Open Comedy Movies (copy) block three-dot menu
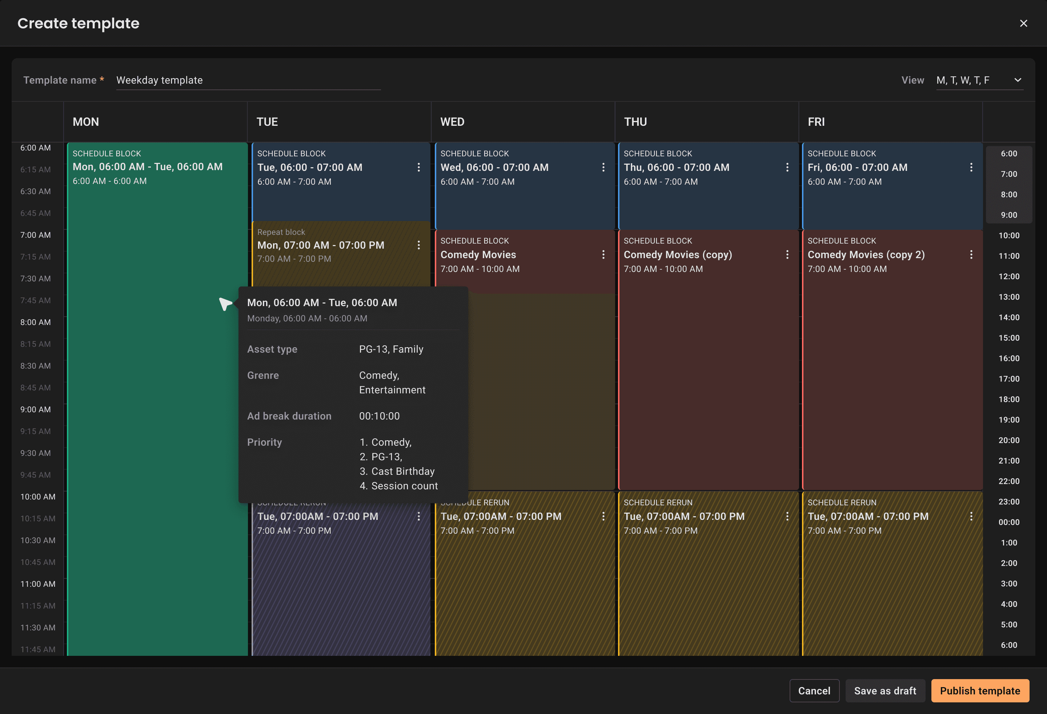The image size is (1047, 714). 787,254
